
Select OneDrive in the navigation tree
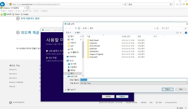click(71, 56)
